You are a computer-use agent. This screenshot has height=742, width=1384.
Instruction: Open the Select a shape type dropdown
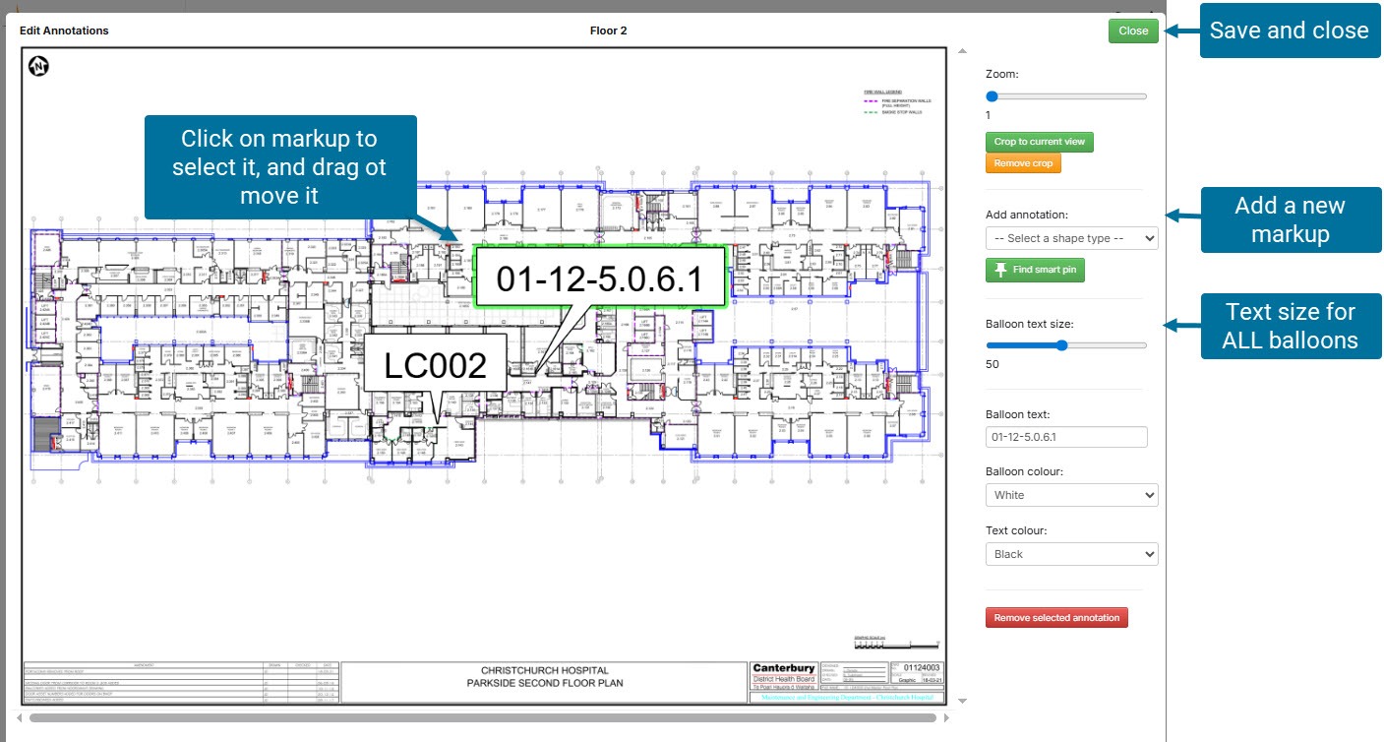1071,238
